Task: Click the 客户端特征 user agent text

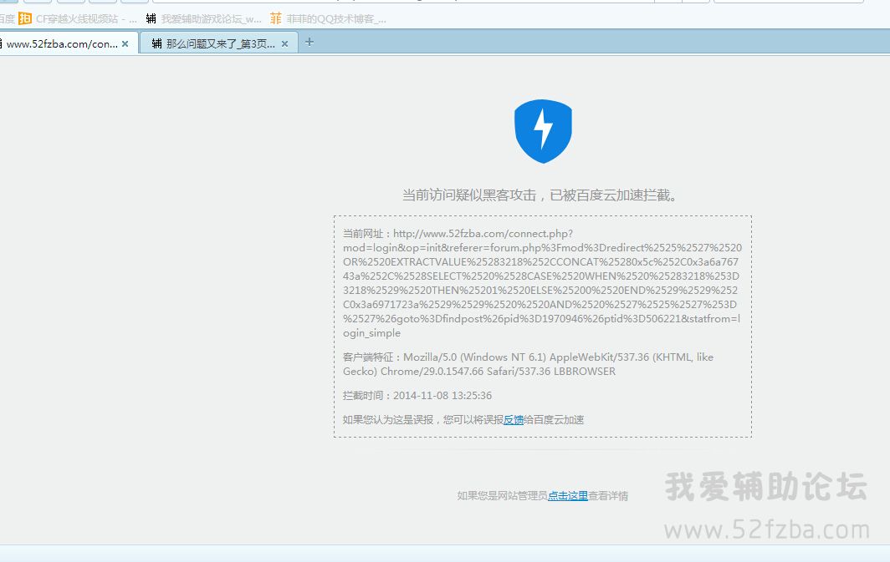Action: pos(527,364)
